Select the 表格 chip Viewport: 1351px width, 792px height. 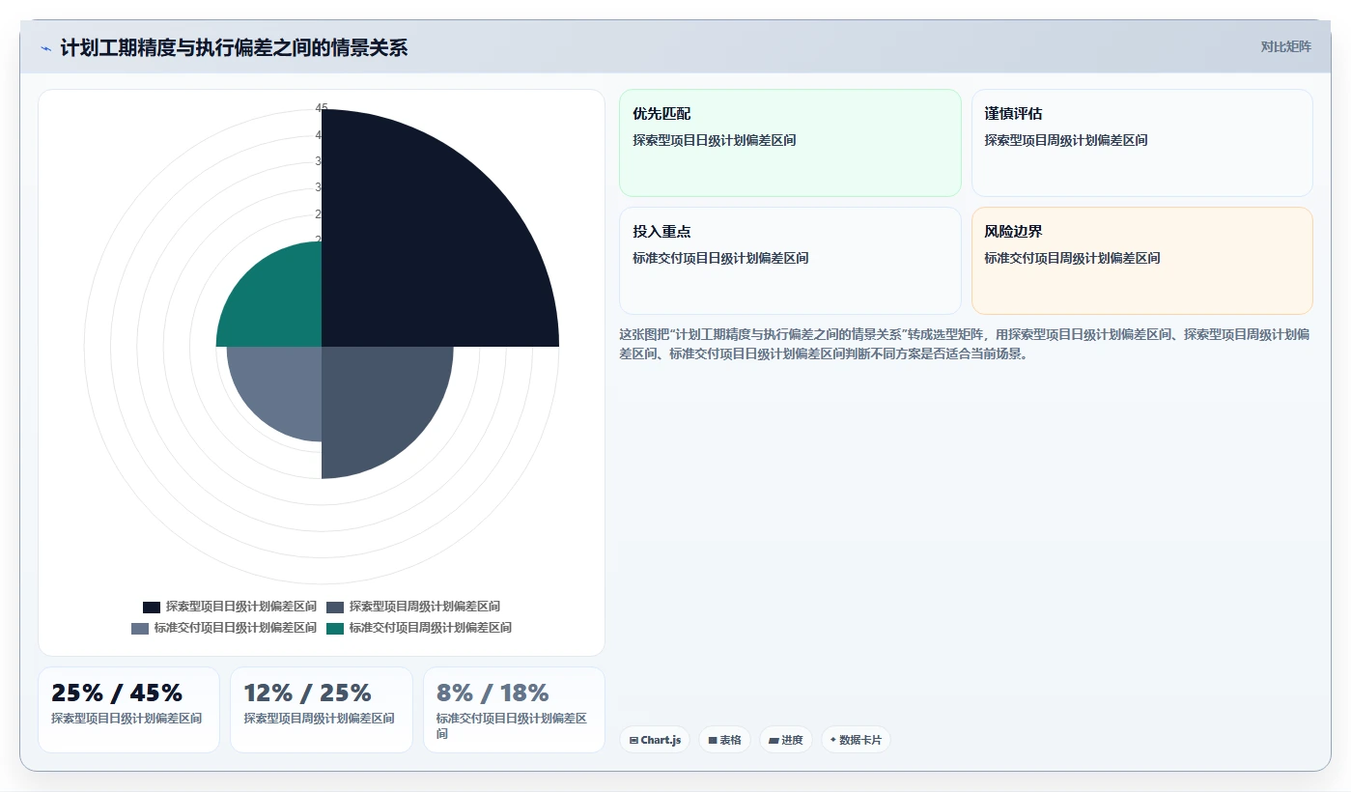coord(724,740)
